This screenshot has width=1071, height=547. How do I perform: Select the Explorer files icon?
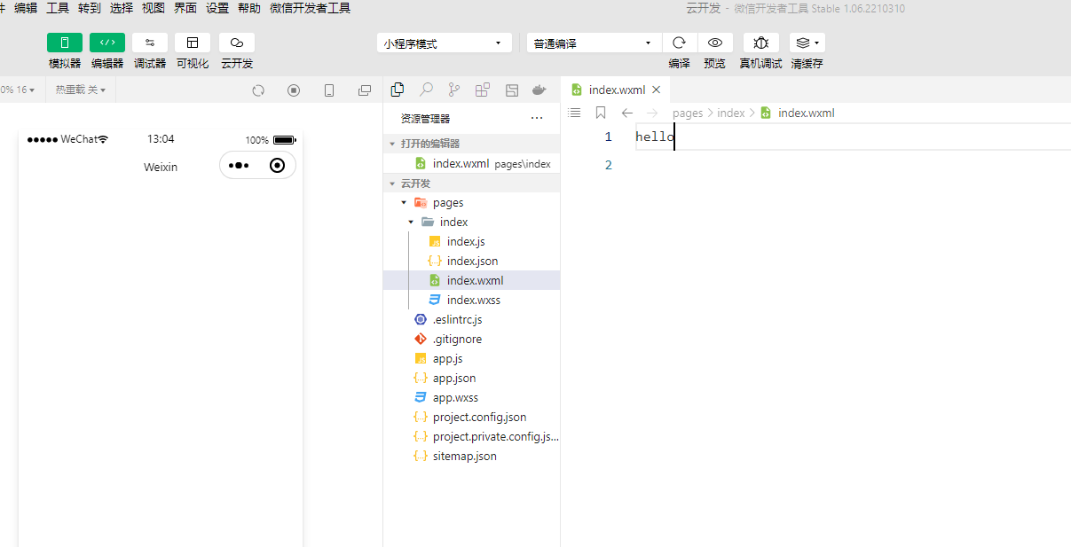(x=398, y=90)
